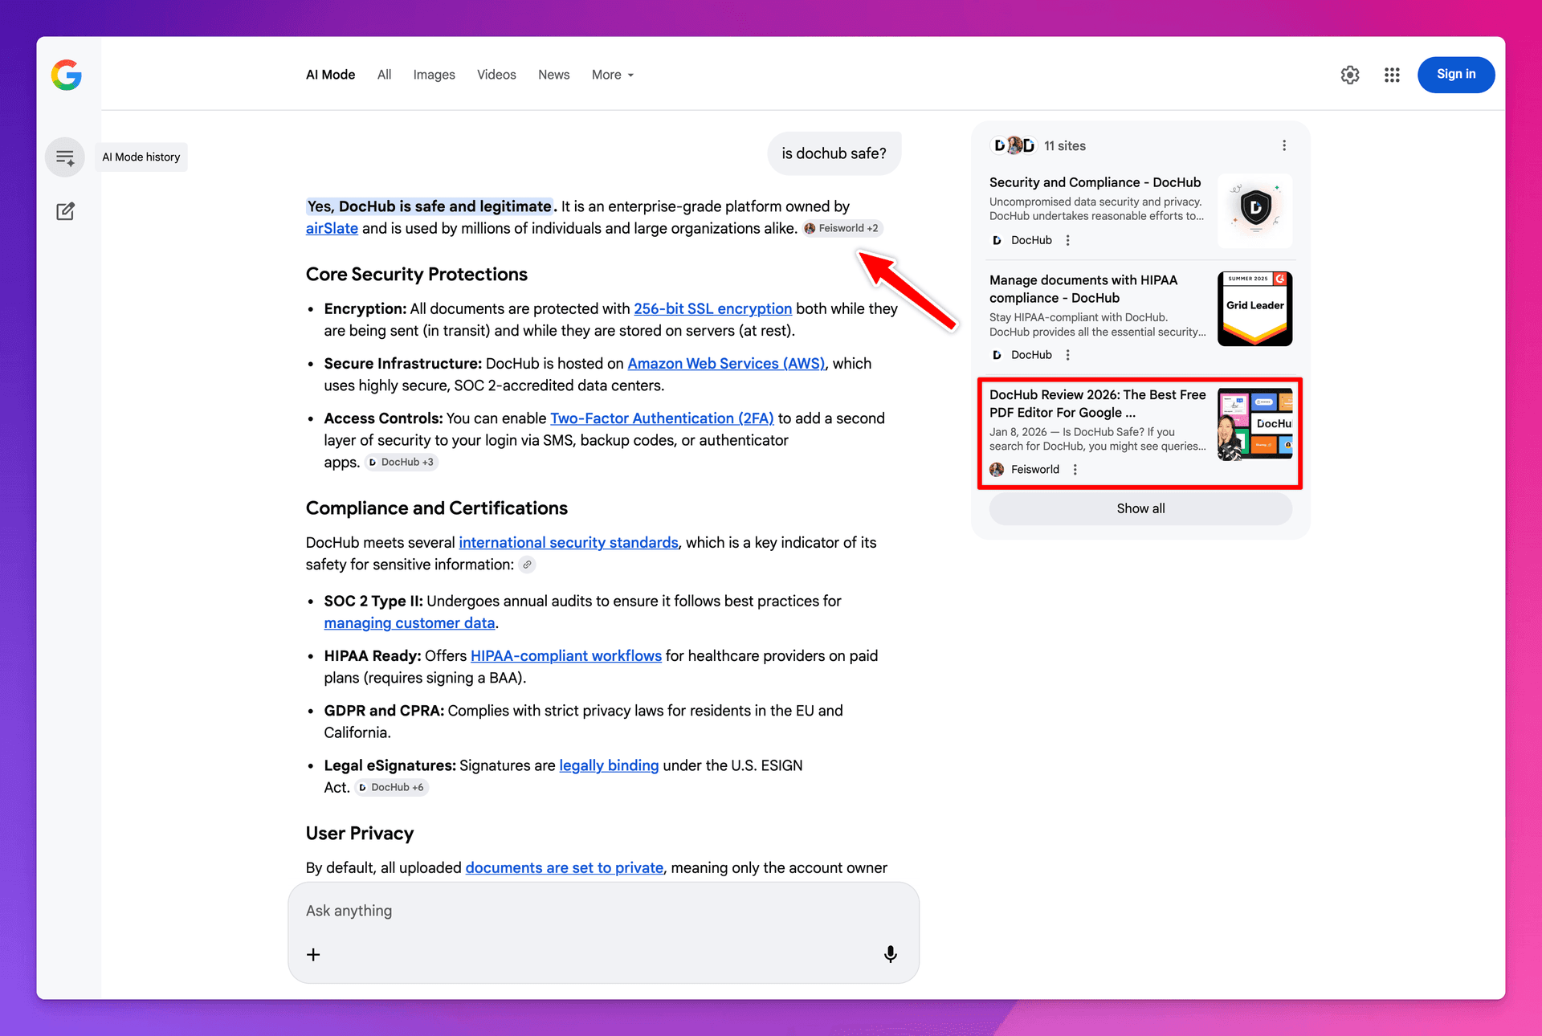The height and width of the screenshot is (1036, 1542).
Task: Open AI Mode history panel icon
Action: [65, 157]
